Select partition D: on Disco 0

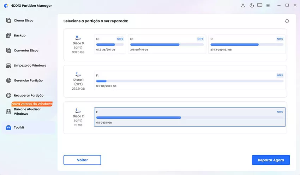click(167, 44)
